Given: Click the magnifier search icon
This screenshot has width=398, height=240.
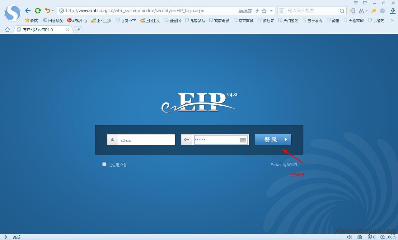Looking at the screenshot, I should pyautogui.click(x=342, y=11).
